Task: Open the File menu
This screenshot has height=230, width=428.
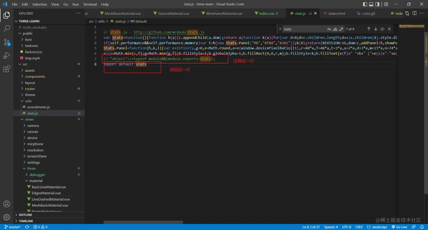Action: [x=15, y=4]
